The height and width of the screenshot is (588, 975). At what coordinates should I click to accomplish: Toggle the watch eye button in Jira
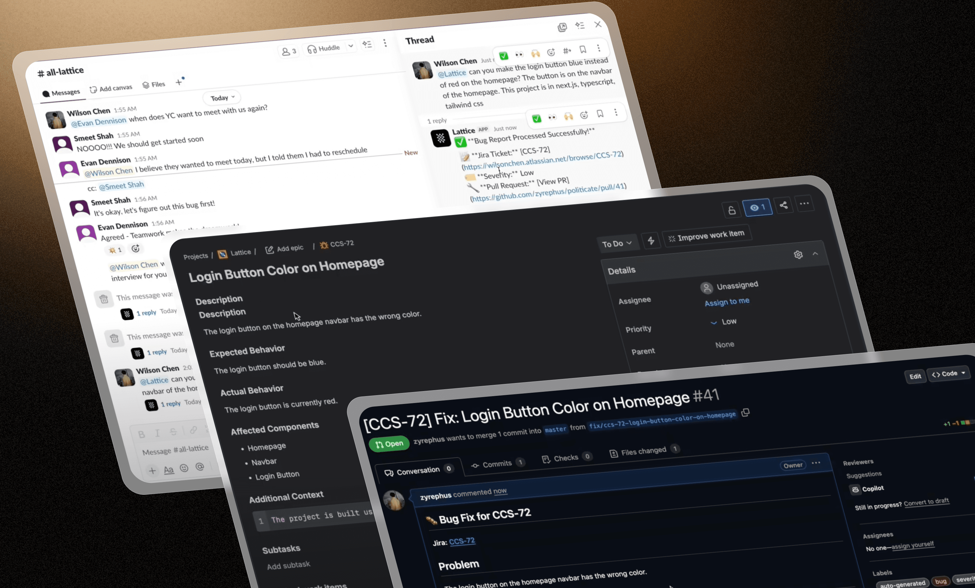point(757,207)
